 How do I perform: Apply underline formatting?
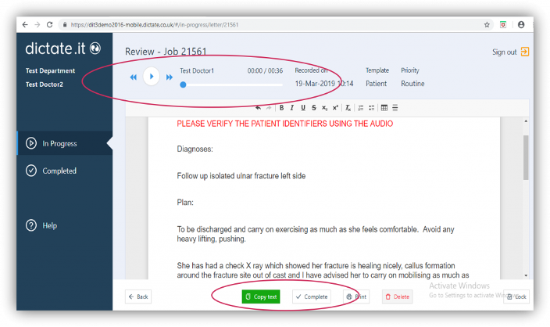[302, 108]
